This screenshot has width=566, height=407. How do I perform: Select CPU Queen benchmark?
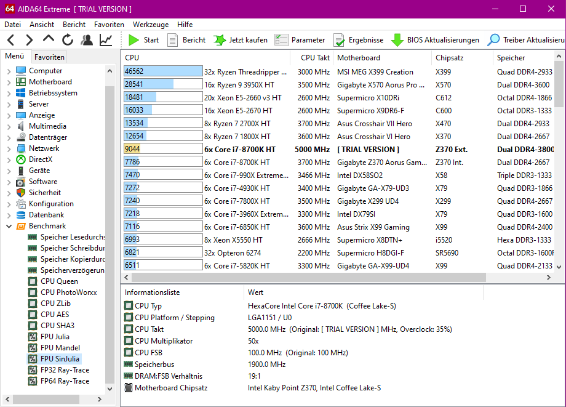(x=59, y=281)
